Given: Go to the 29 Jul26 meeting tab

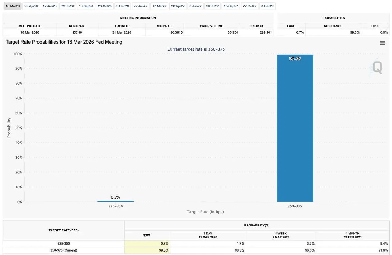Looking at the screenshot, I should [68, 6].
